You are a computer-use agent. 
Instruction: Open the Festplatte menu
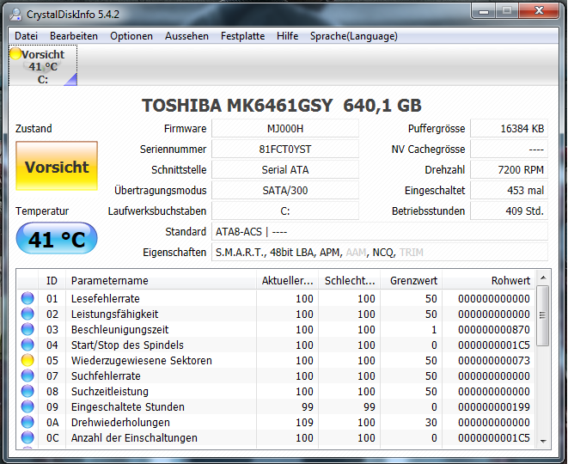(x=242, y=36)
